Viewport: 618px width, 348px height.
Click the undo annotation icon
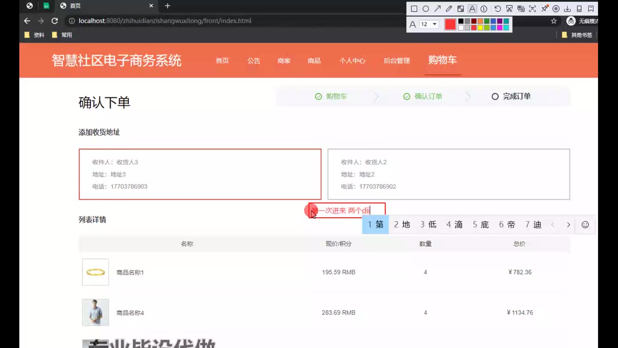[497, 9]
